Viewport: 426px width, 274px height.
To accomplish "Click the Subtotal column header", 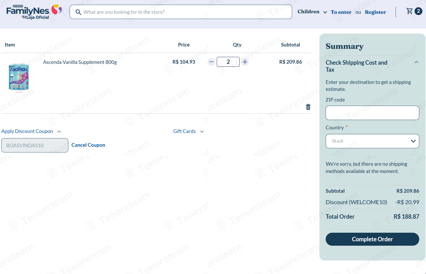I will 290,45.
